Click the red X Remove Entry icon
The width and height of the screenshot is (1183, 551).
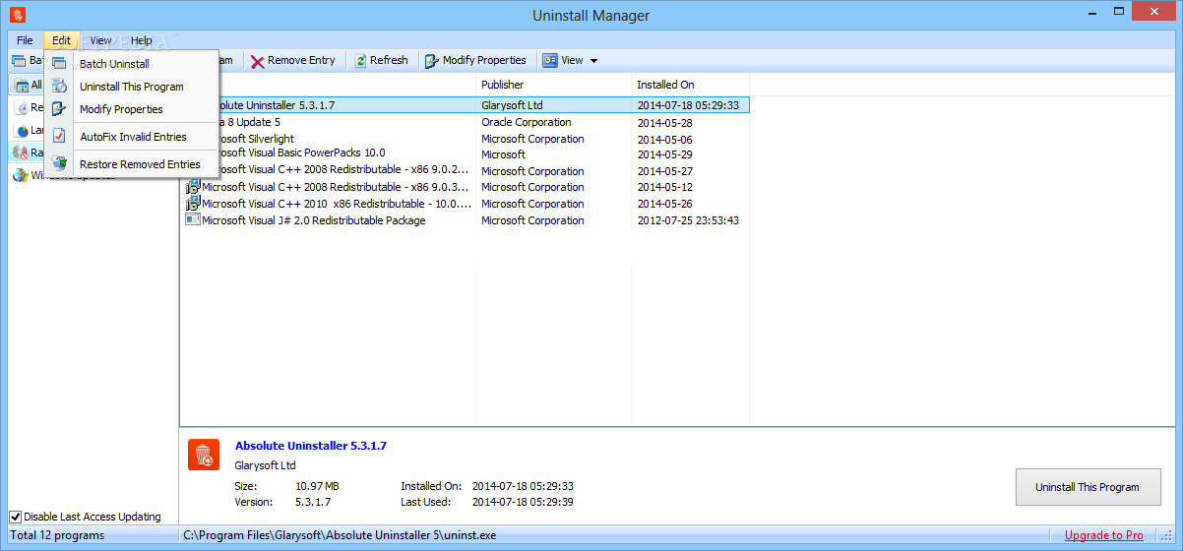tap(257, 60)
